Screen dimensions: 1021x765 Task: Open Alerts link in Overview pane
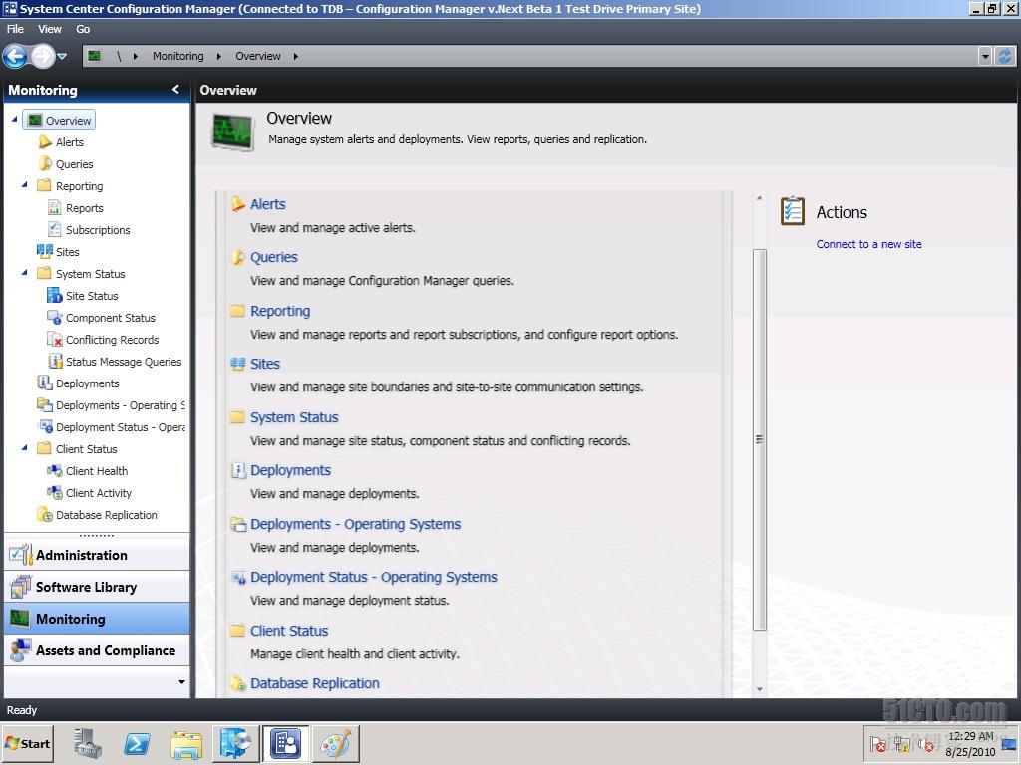267,204
